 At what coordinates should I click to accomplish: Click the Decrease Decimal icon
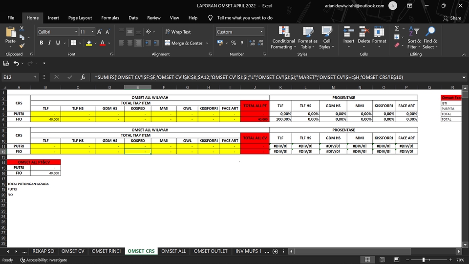[x=260, y=43]
